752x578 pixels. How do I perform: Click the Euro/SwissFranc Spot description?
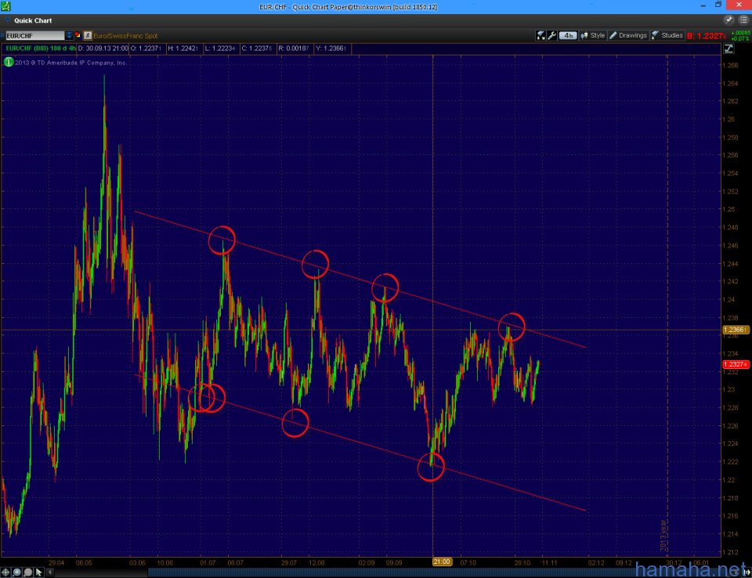[x=125, y=36]
